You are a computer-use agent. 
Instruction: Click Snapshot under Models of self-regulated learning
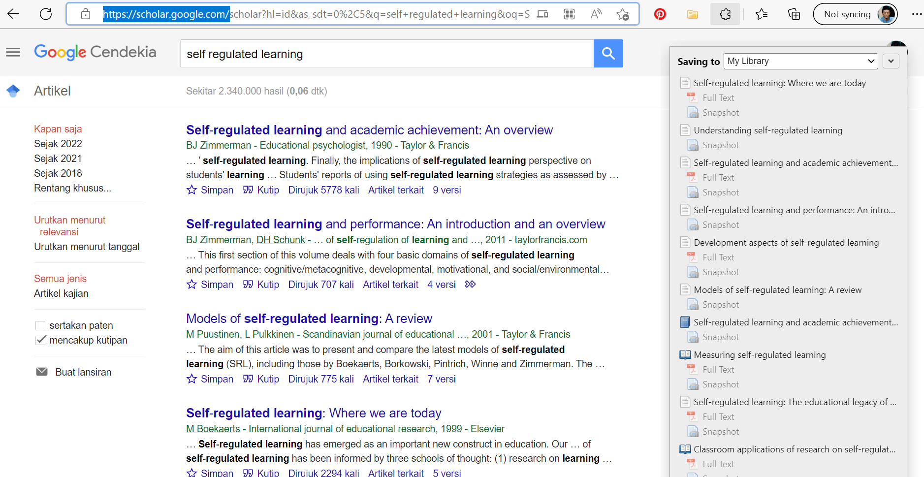[721, 304]
